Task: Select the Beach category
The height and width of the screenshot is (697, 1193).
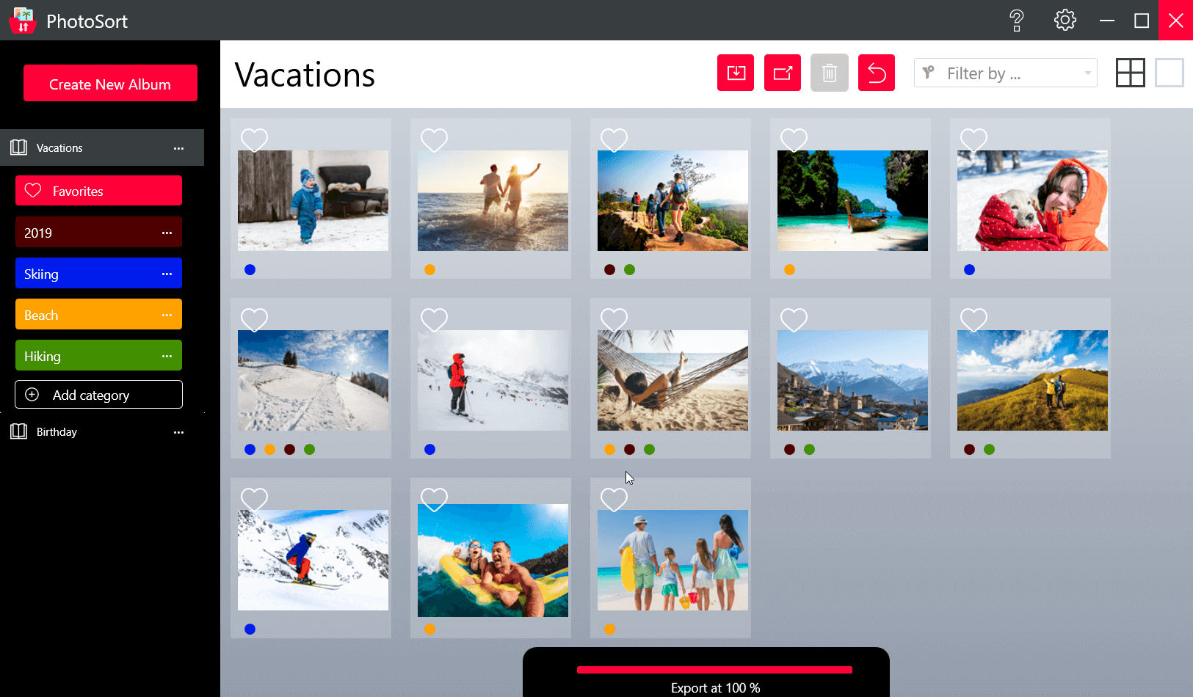Action: [88, 315]
